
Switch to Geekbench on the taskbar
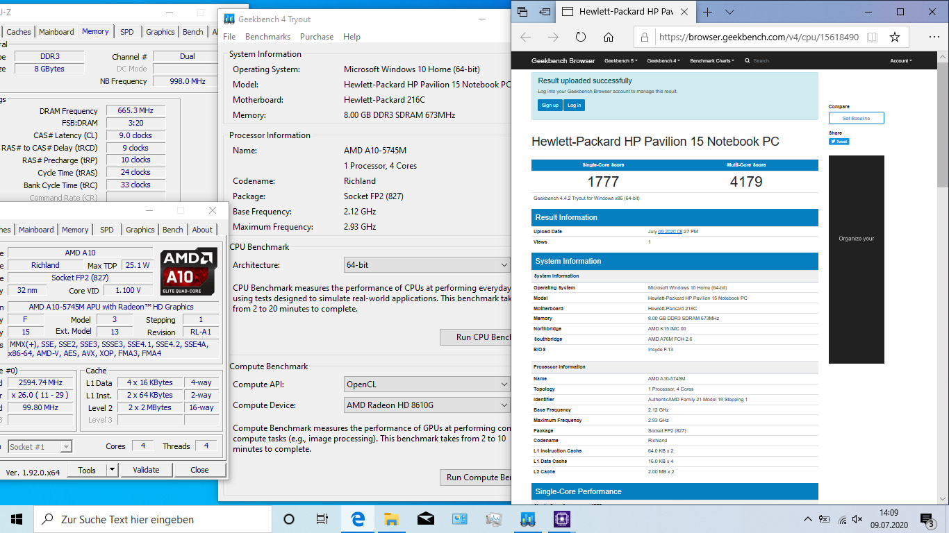click(x=528, y=519)
